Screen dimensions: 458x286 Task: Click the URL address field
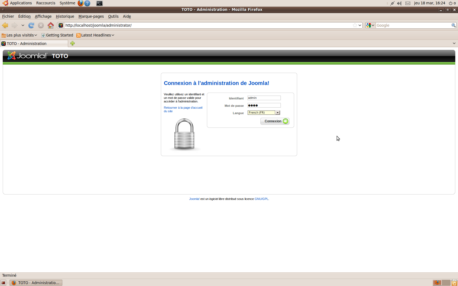point(208,25)
